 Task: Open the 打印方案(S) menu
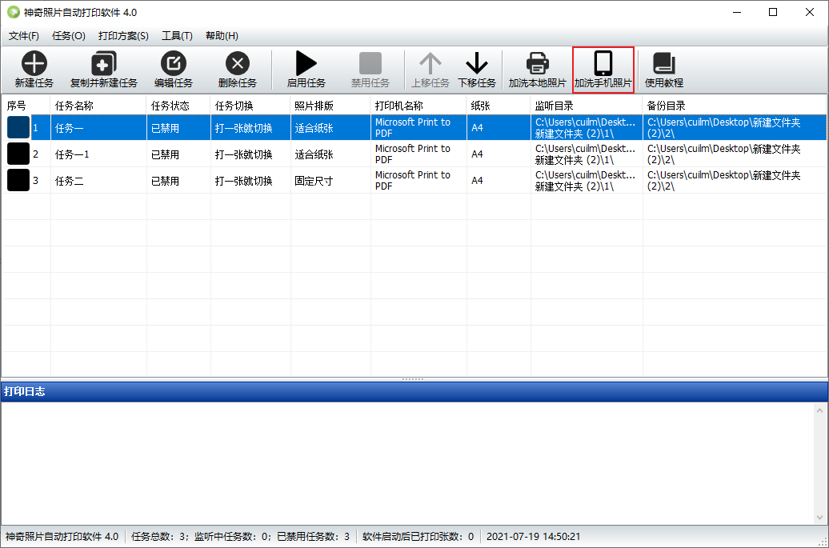tap(123, 36)
